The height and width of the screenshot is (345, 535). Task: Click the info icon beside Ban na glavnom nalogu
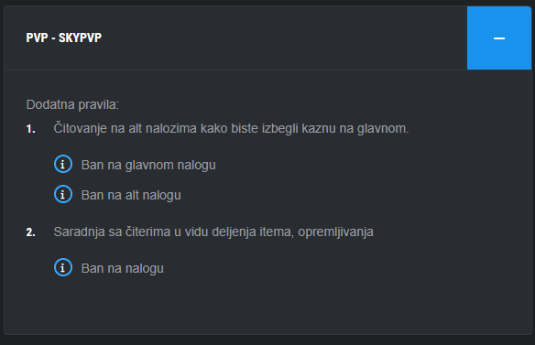point(63,164)
